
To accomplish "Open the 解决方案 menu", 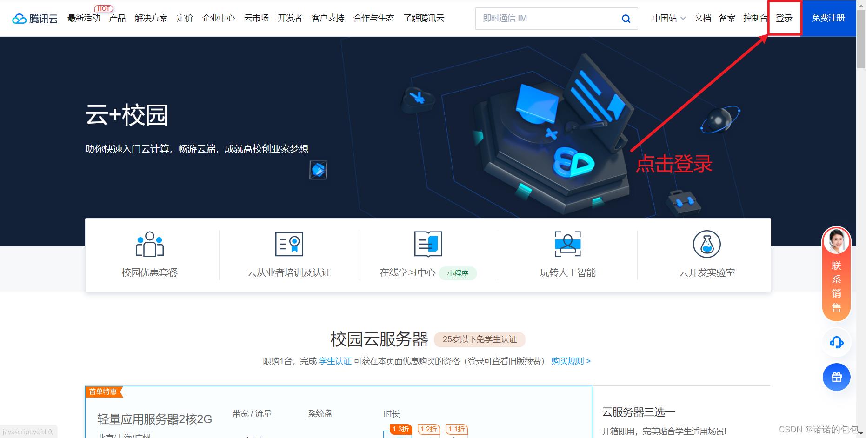I will 151,18.
